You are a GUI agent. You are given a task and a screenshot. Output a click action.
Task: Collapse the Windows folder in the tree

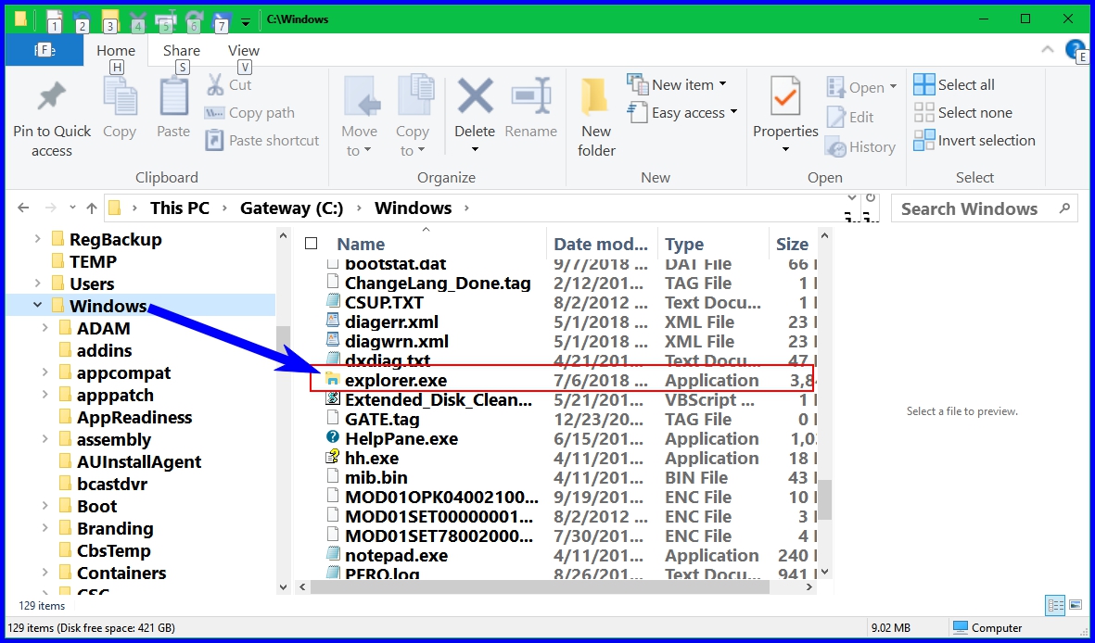click(x=36, y=305)
